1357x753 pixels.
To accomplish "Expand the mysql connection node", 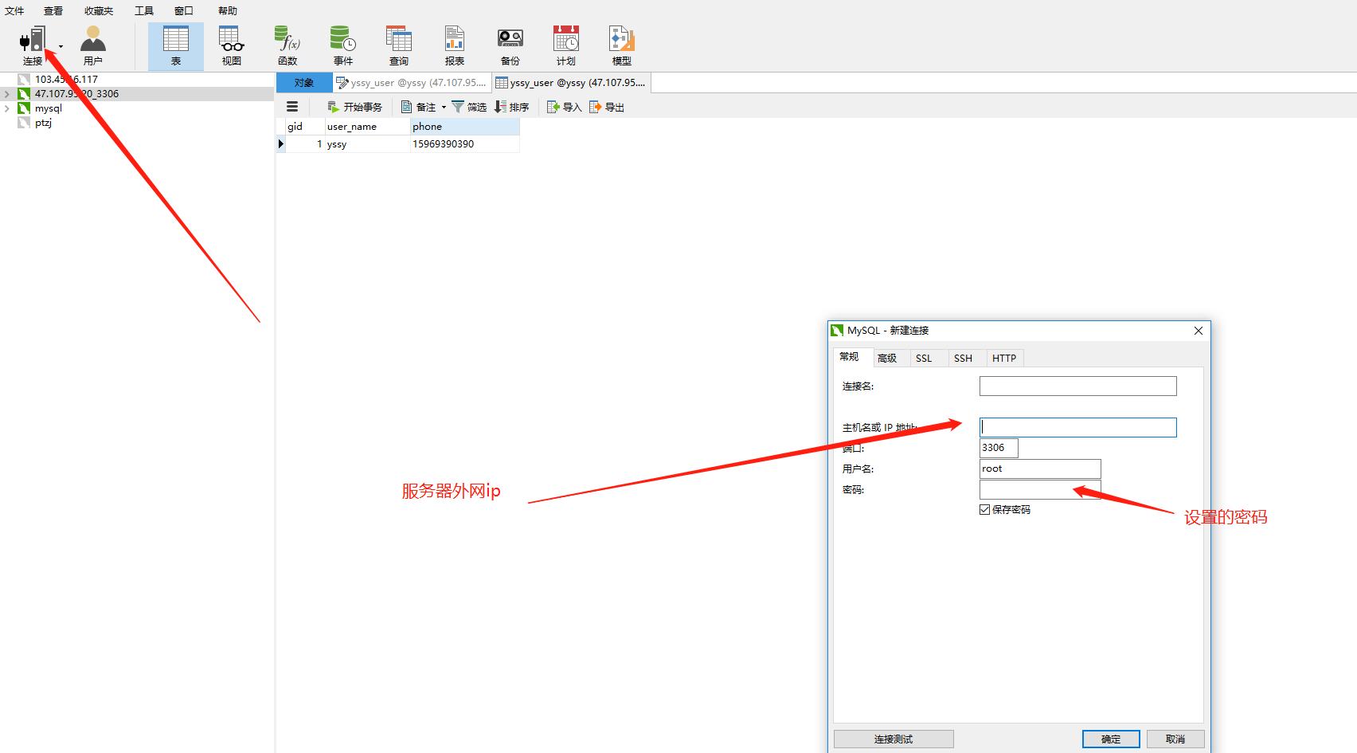I will pyautogui.click(x=7, y=108).
